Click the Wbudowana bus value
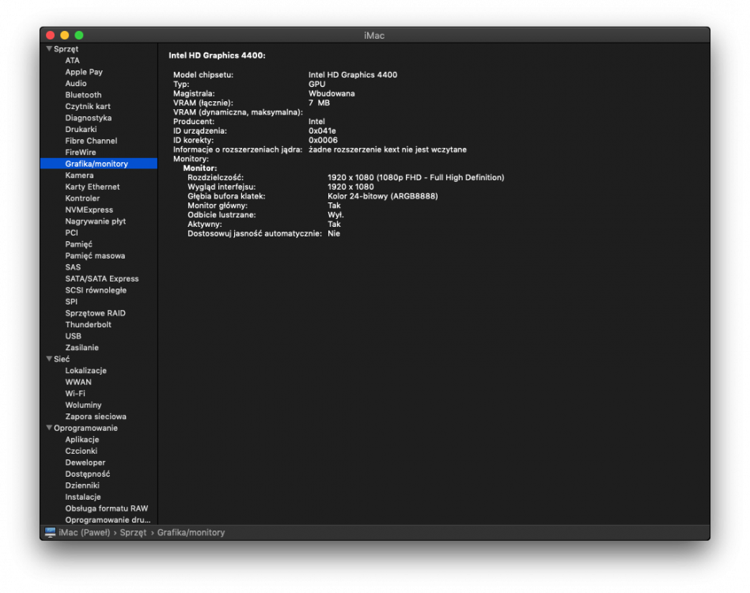 (x=331, y=93)
